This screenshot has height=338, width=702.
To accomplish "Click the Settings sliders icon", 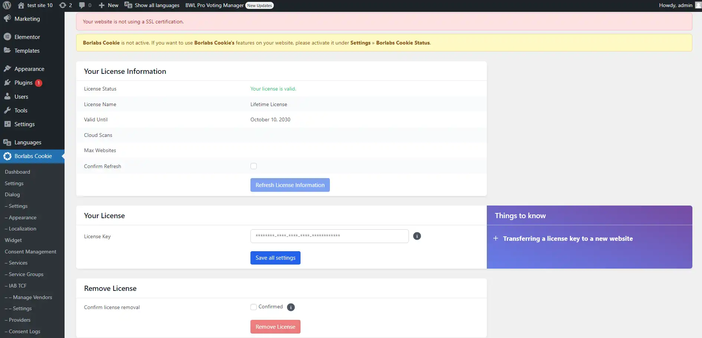I will pos(7,124).
